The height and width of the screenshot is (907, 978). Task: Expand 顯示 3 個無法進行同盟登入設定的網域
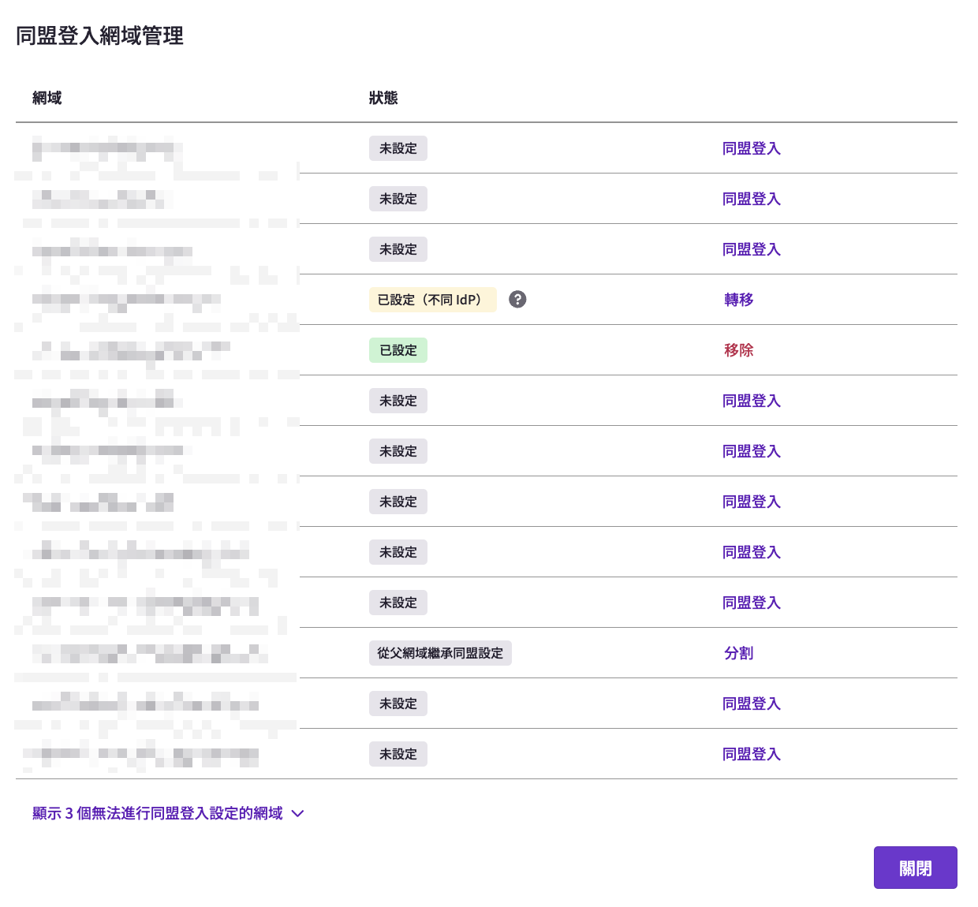pyautogui.click(x=168, y=813)
